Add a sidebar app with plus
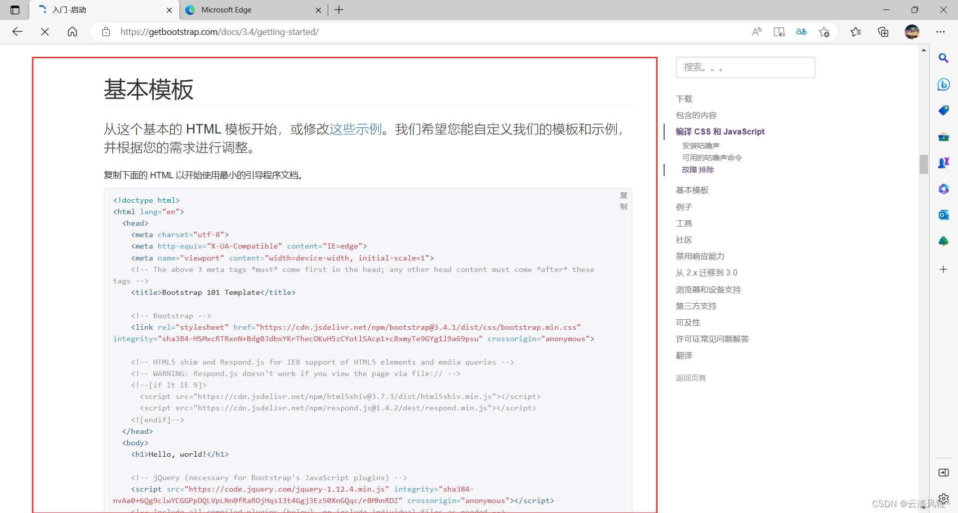Image resolution: width=958 pixels, height=513 pixels. [944, 269]
